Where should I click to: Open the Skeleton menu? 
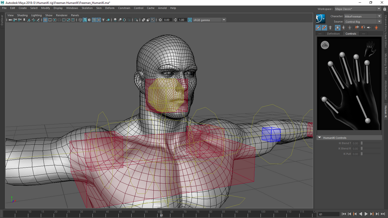(x=87, y=8)
